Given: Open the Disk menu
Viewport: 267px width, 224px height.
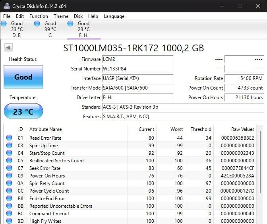Looking at the screenshot, I should (78, 16).
